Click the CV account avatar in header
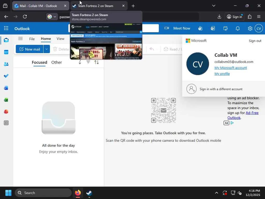Viewport: 265px width, 199px height. coord(259,29)
